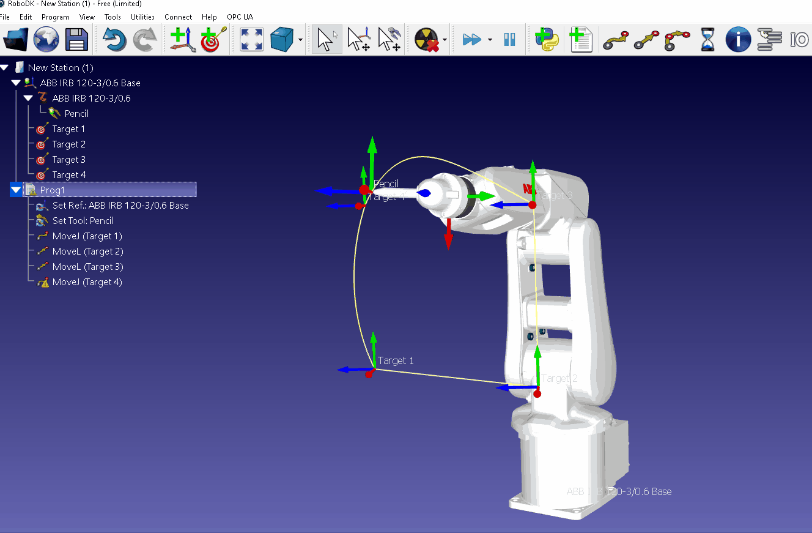Viewport: 812px width, 533px height.
Task: Add pause instruction hourglass icon
Action: coord(707,40)
